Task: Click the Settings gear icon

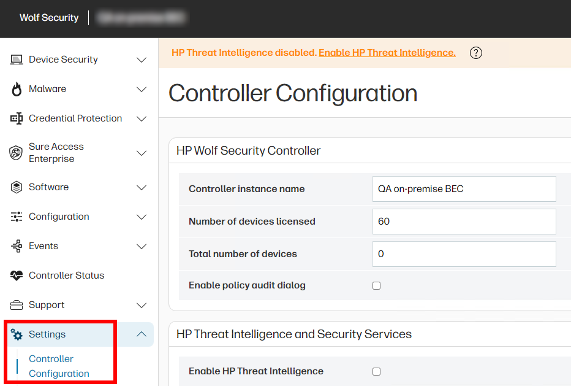Action: coord(17,334)
